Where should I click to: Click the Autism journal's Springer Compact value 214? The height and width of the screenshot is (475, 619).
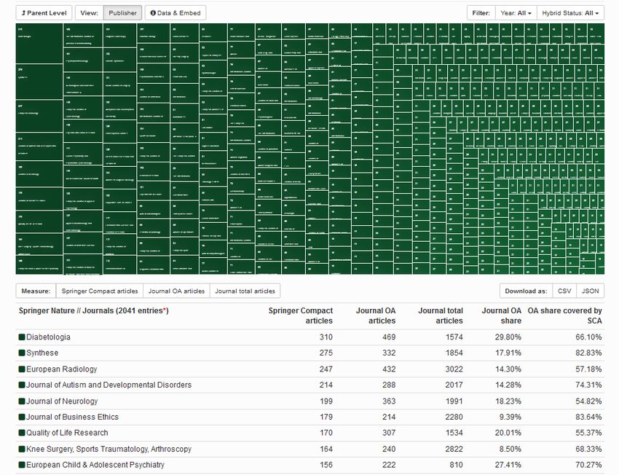(x=326, y=385)
